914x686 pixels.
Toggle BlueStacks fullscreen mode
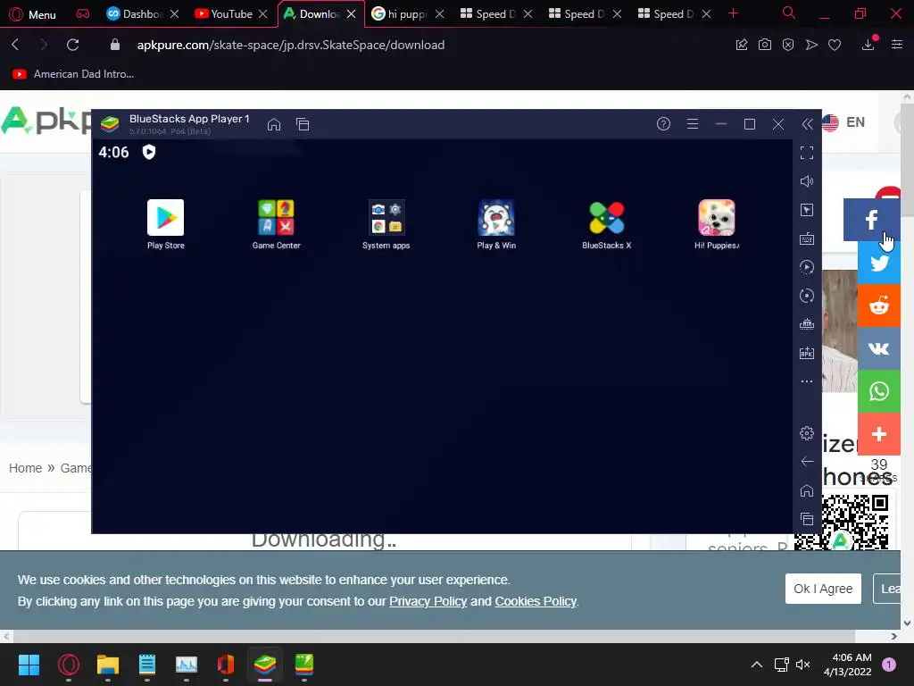(807, 153)
